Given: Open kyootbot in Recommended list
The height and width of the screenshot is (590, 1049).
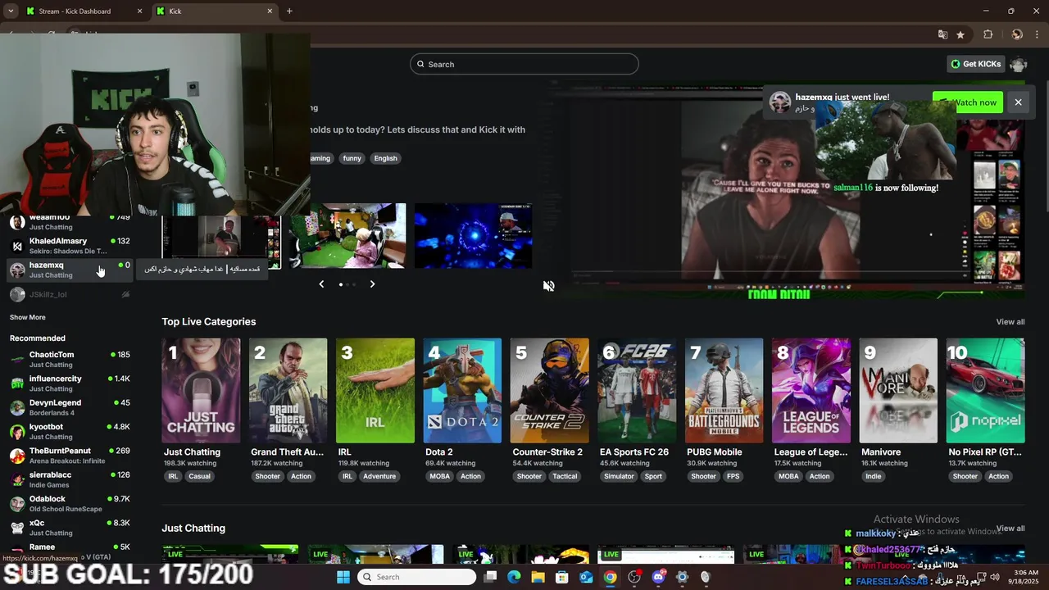Looking at the screenshot, I should [70, 431].
